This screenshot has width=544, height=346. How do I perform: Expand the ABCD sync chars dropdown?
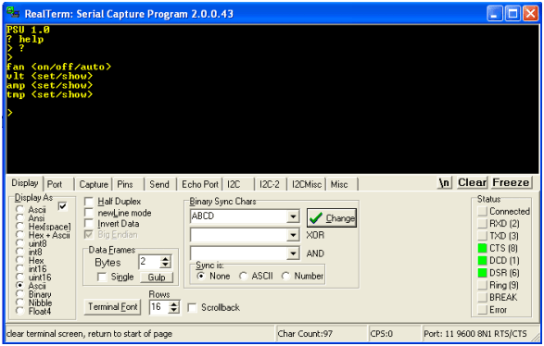[x=293, y=216]
